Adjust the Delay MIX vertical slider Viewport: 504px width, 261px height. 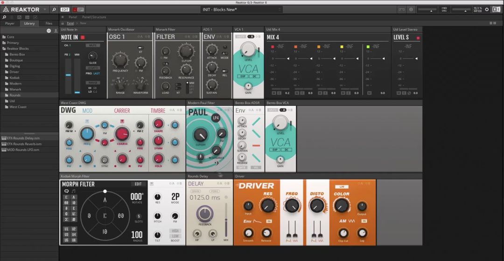click(226, 220)
